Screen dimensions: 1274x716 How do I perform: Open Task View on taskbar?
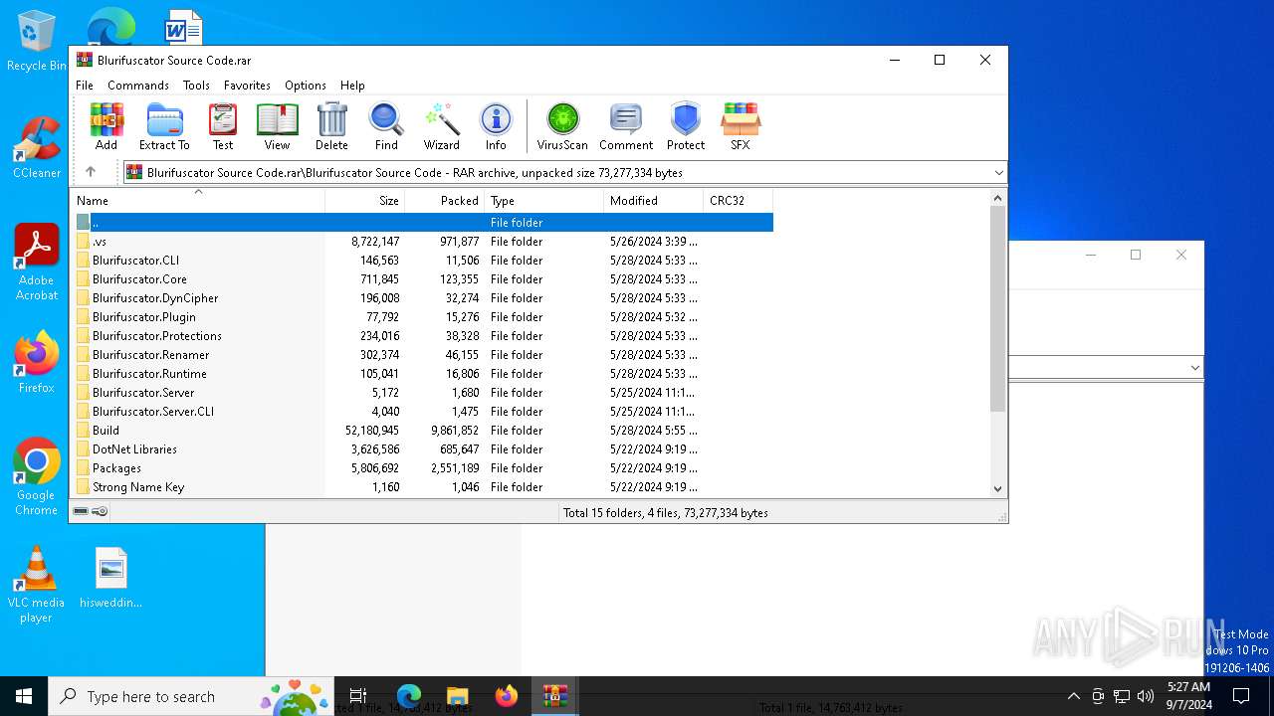(358, 696)
